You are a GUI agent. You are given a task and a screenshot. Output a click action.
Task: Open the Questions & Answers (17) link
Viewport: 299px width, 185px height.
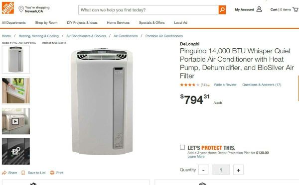[262, 85]
